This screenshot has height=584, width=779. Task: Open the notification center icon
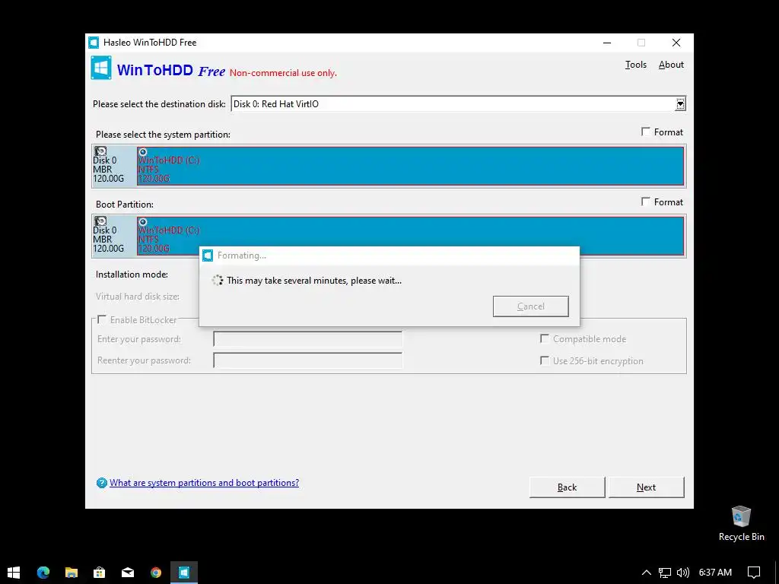click(754, 573)
